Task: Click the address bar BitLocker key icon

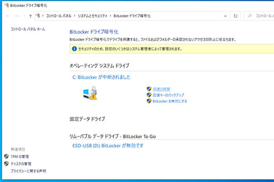Action: (x=38, y=15)
